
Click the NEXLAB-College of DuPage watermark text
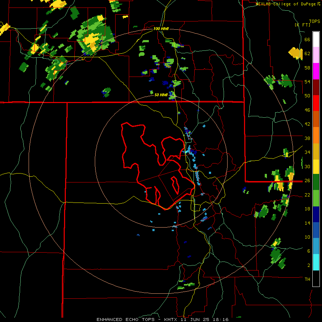tap(288, 4)
